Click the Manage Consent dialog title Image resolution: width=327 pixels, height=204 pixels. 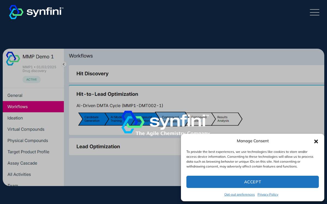pos(253,141)
